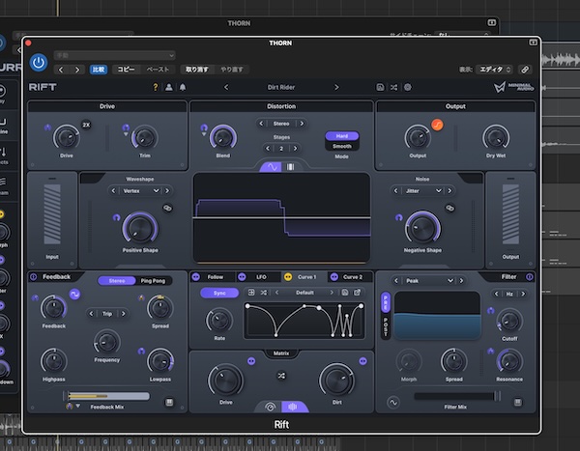
Task: Toggle the 2X oversampling button in Drive
Action: tap(86, 125)
